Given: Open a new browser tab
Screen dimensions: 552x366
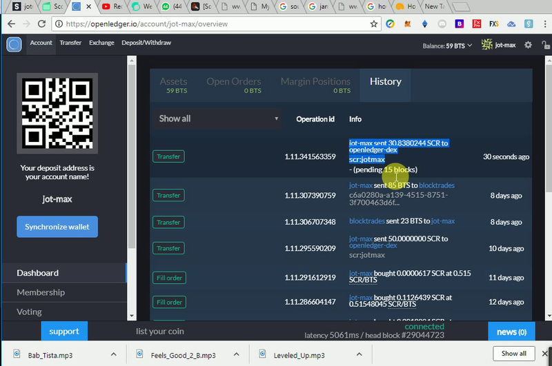Looking at the screenshot, I should pos(460,6).
